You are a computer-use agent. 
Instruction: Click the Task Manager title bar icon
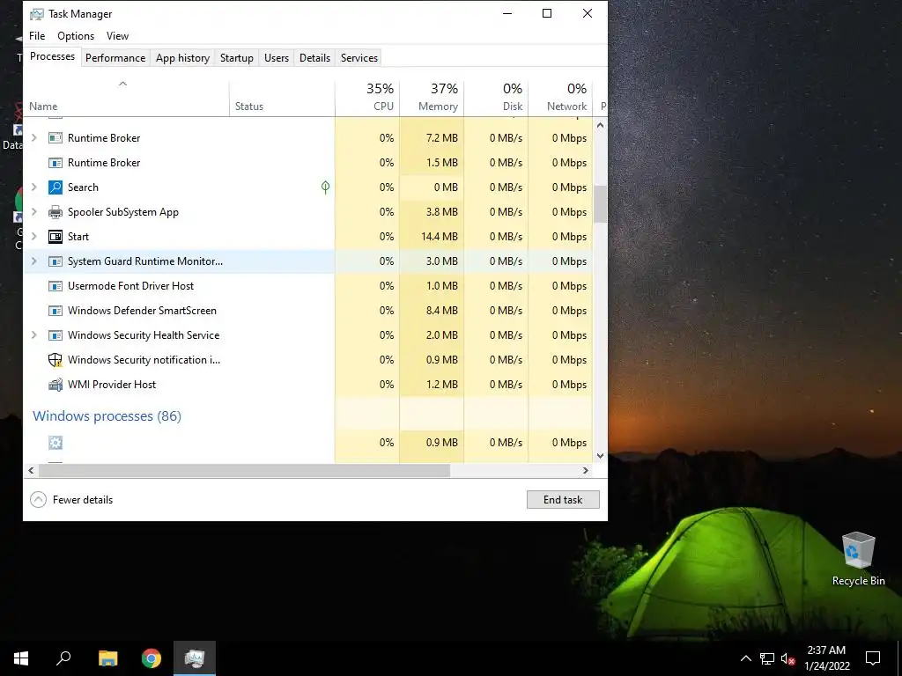click(37, 14)
